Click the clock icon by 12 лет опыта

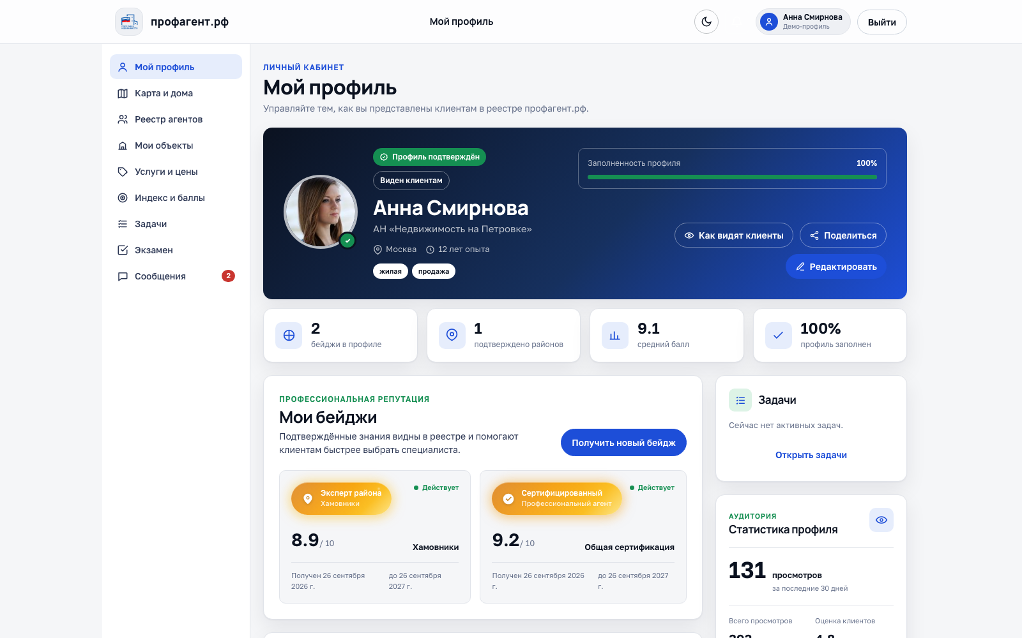tap(430, 249)
